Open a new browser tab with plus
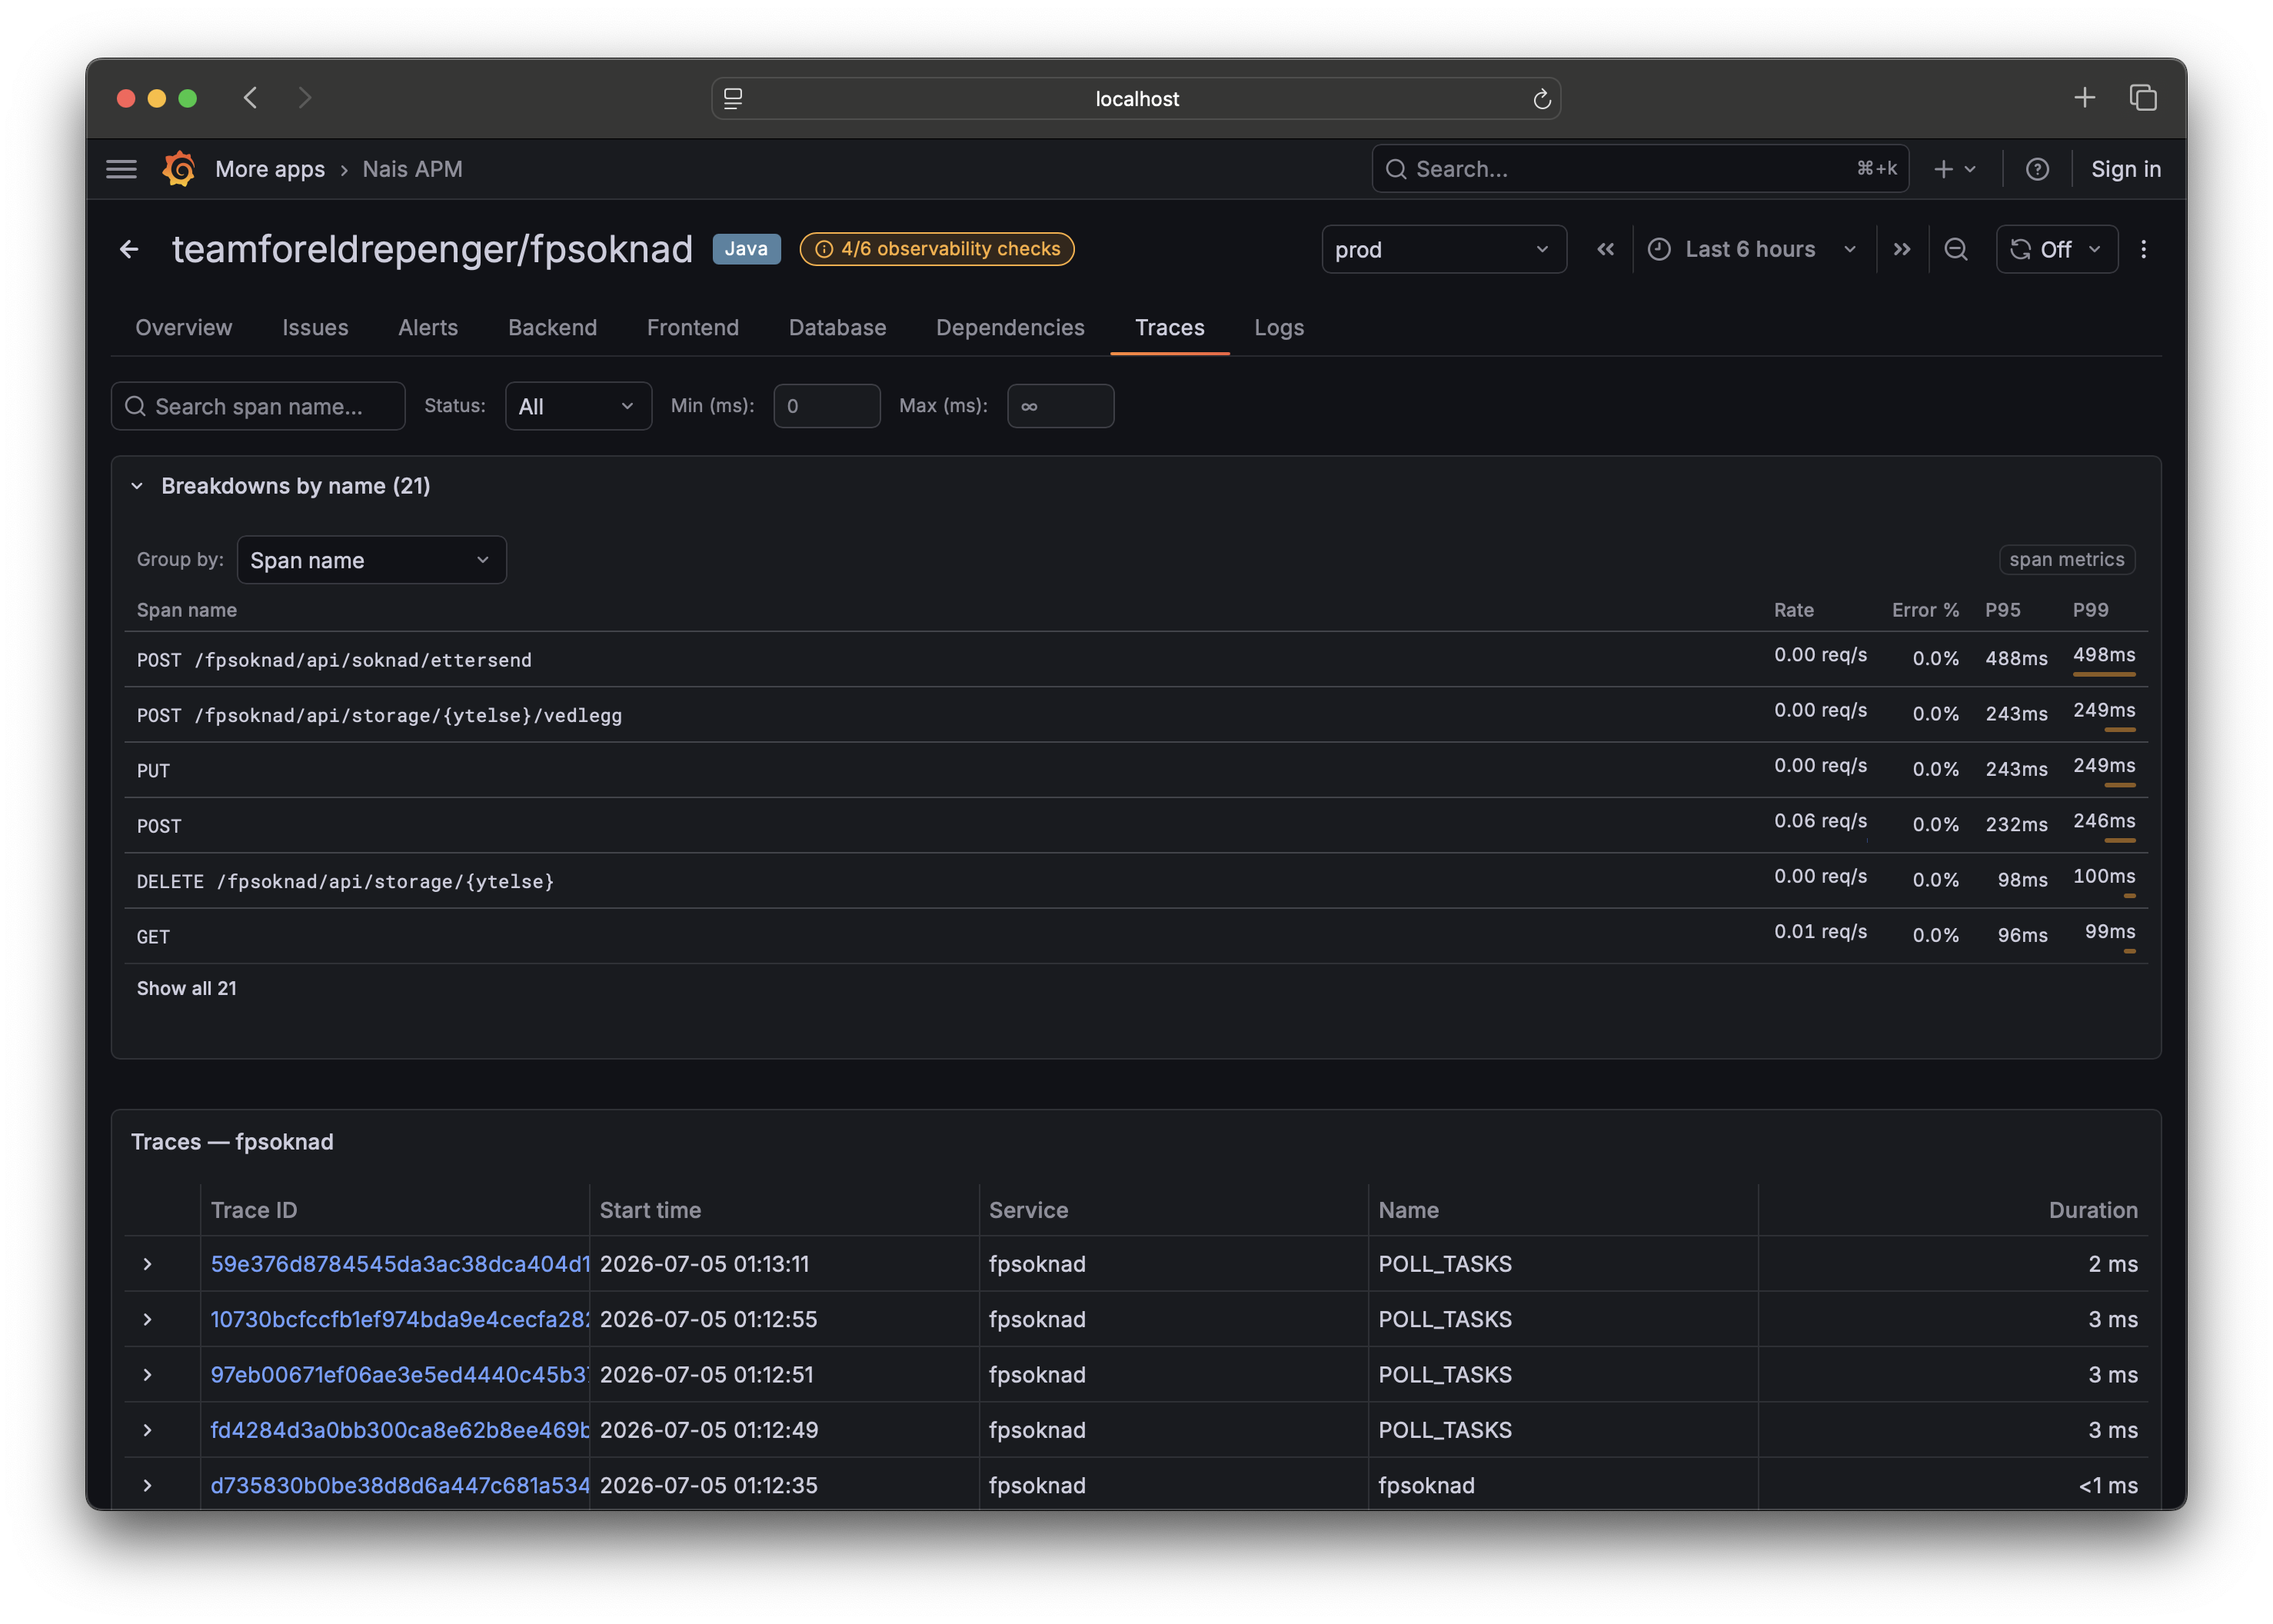Viewport: 2273px width, 1624px height. point(2084,98)
